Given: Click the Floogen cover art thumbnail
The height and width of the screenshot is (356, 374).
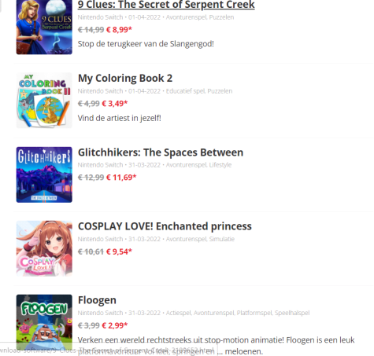Looking at the screenshot, I should [x=44, y=322].
